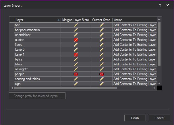Click Current State pencil icon for bar
This screenshot has width=174, height=125.
point(102,25)
